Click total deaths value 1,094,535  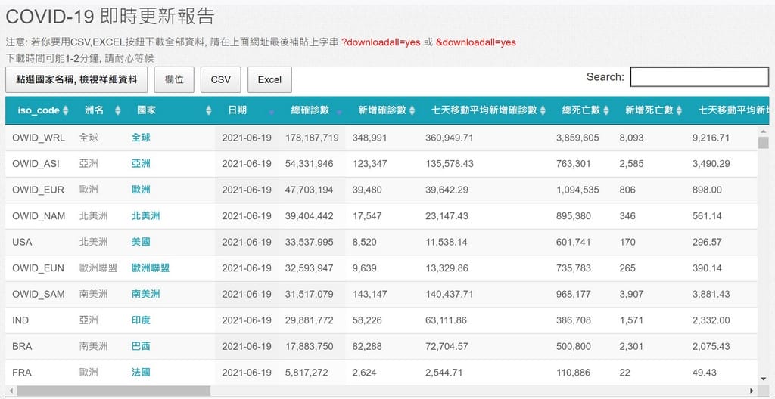[x=577, y=190]
